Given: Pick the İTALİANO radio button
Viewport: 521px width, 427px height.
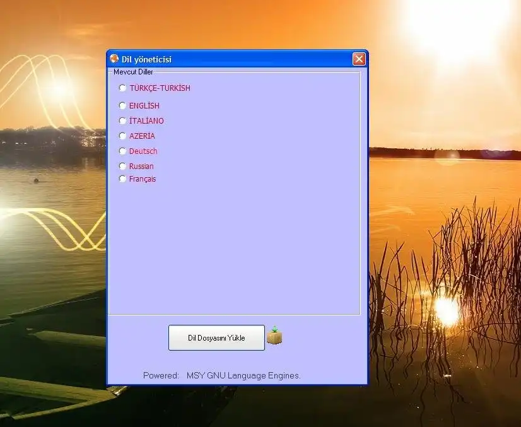Looking at the screenshot, I should pos(122,120).
